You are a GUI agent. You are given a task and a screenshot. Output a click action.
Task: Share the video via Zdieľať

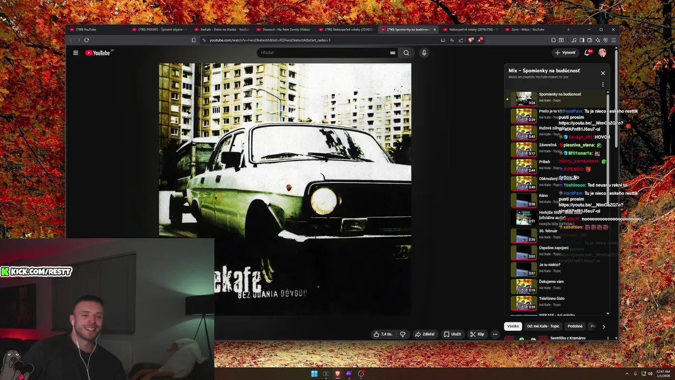coord(425,334)
